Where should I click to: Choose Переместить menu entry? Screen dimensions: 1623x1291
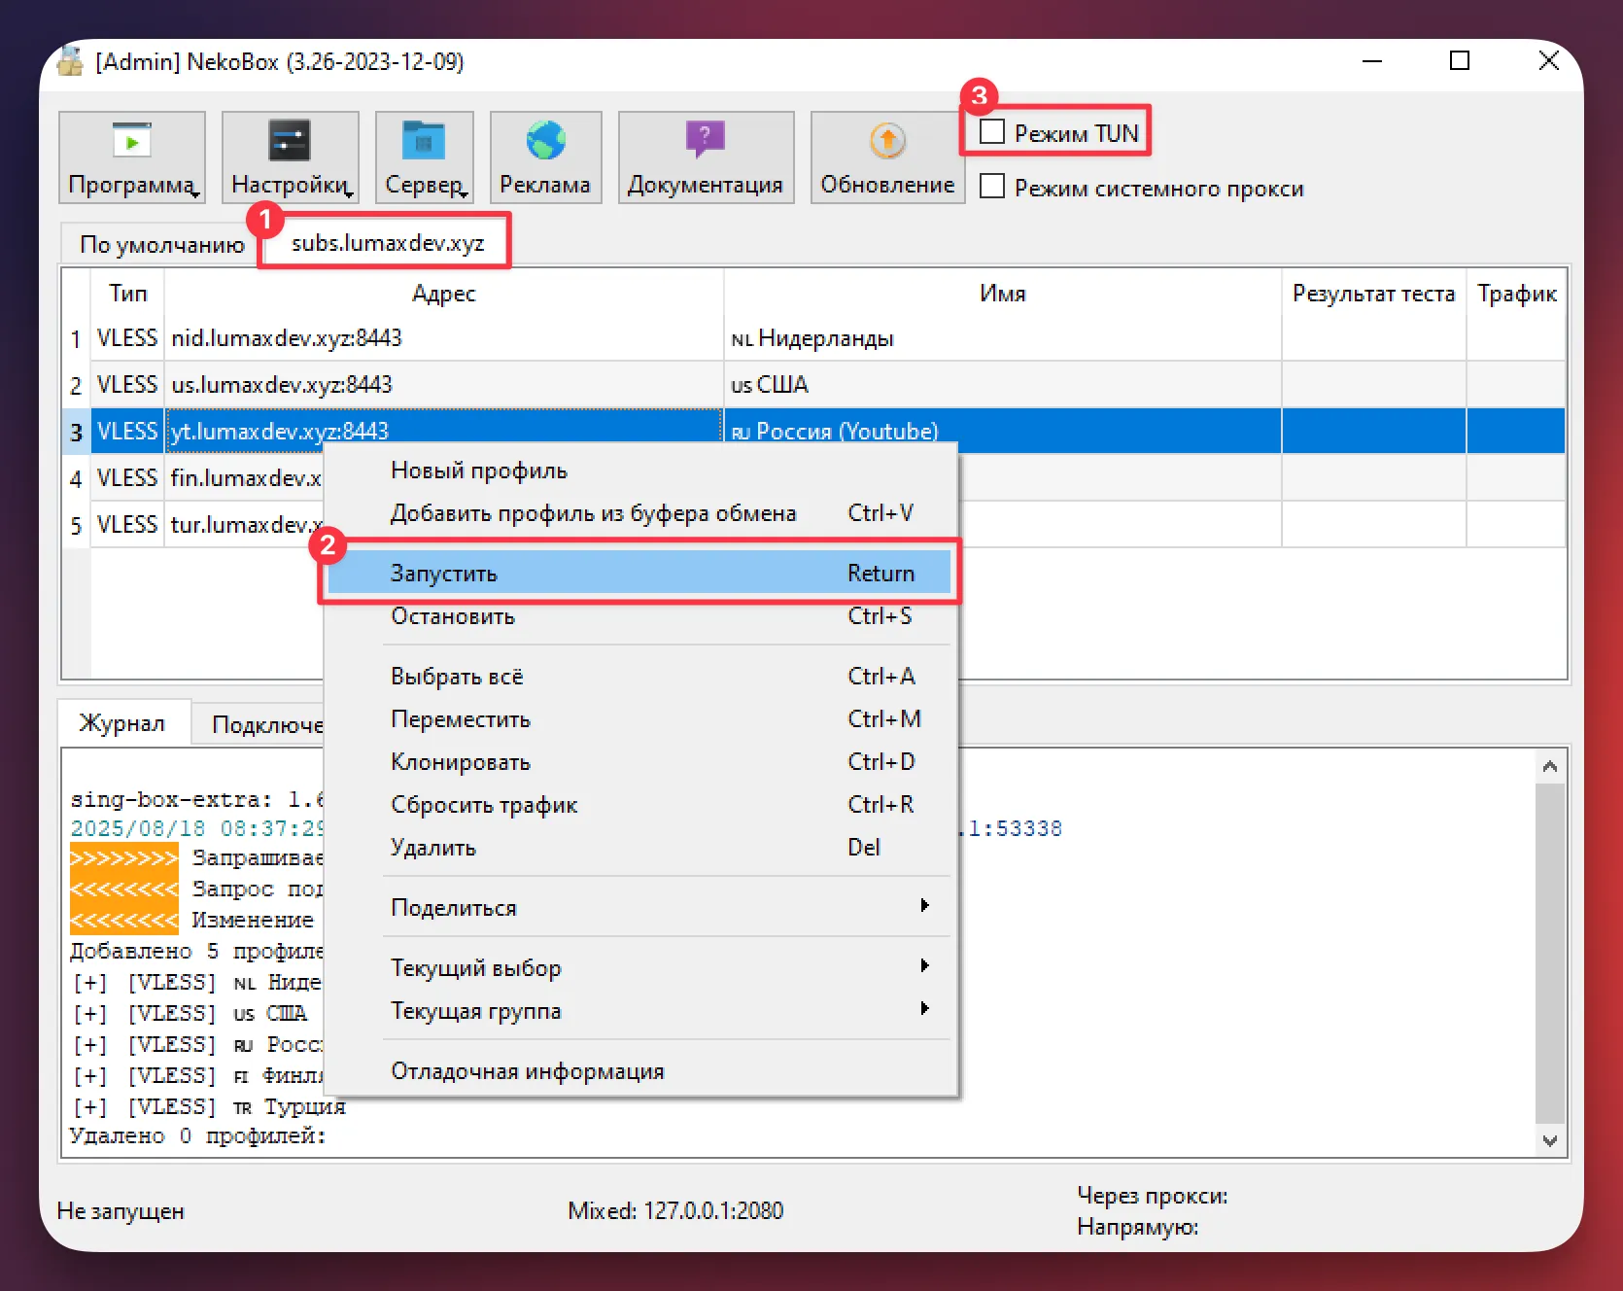tap(639, 719)
